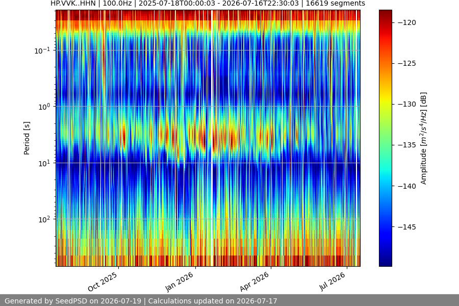Click the −125 colorbar tick label
The width and height of the screenshot is (459, 306).
[406, 63]
